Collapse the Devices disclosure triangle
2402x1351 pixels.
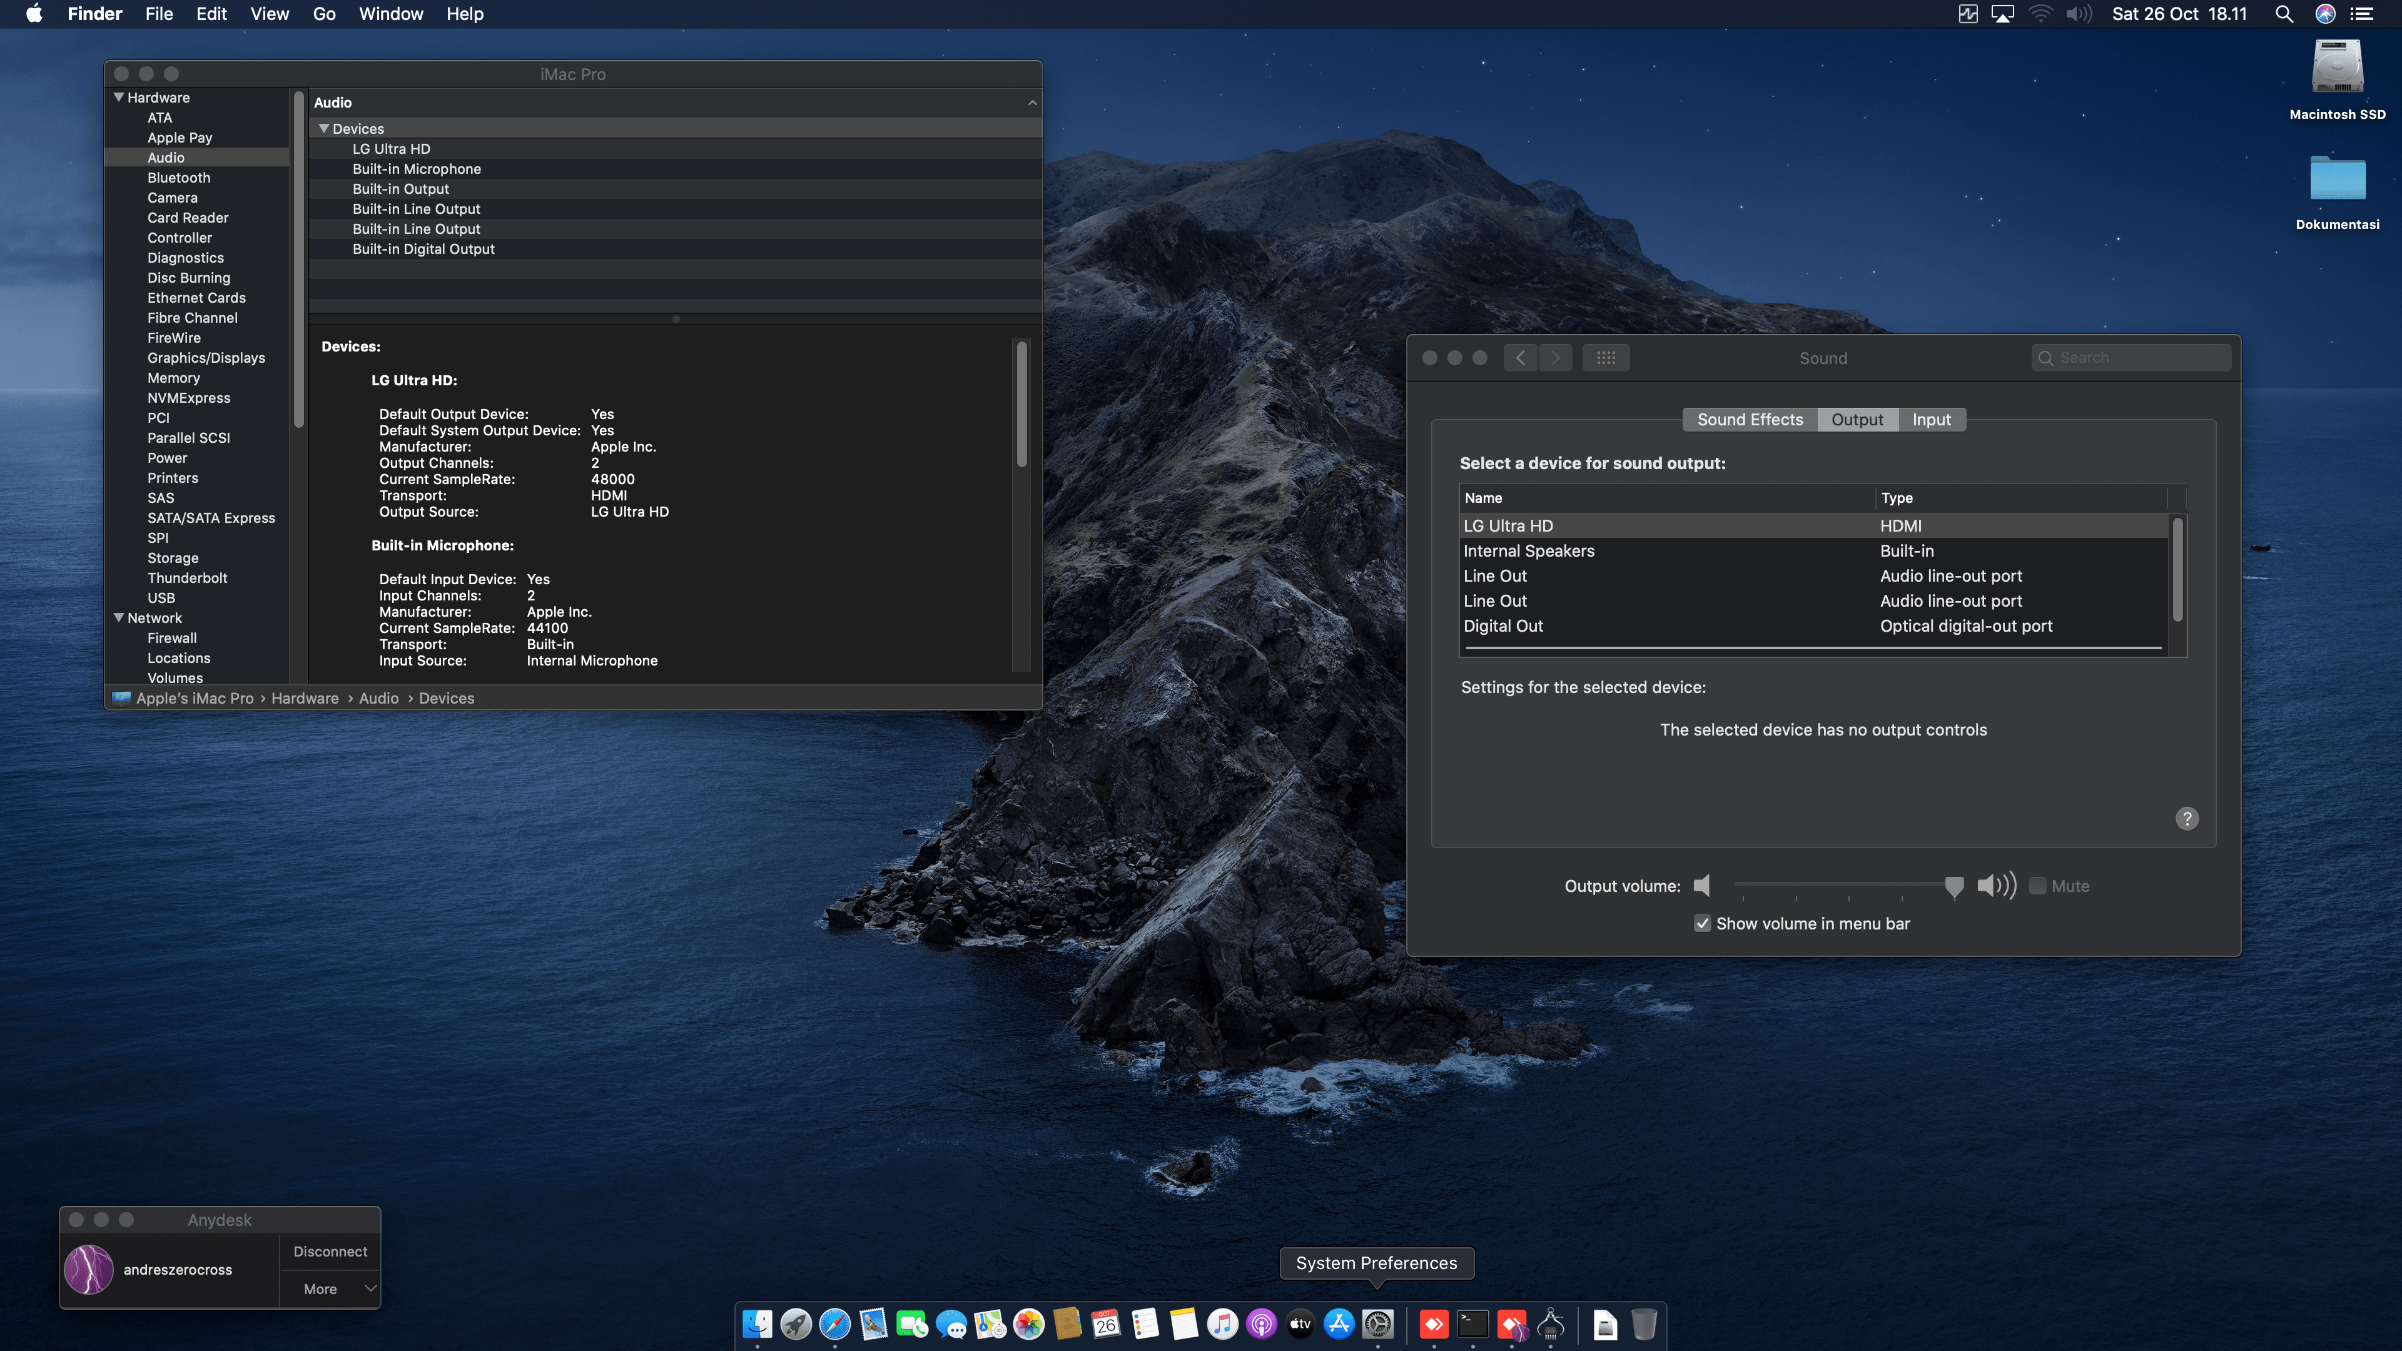(x=323, y=129)
